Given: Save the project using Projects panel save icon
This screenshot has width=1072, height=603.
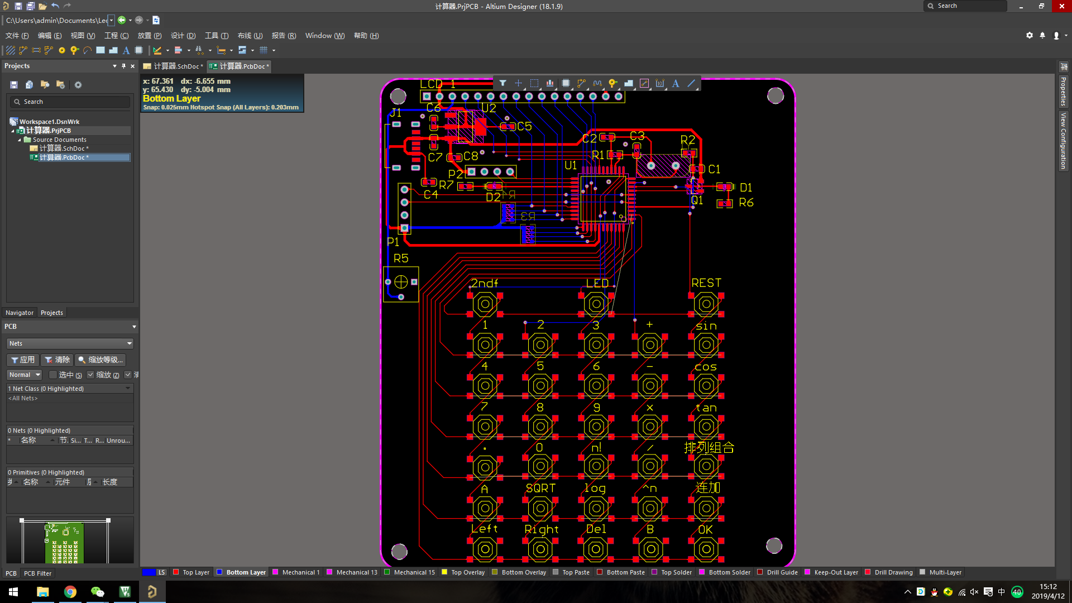Looking at the screenshot, I should 14,85.
